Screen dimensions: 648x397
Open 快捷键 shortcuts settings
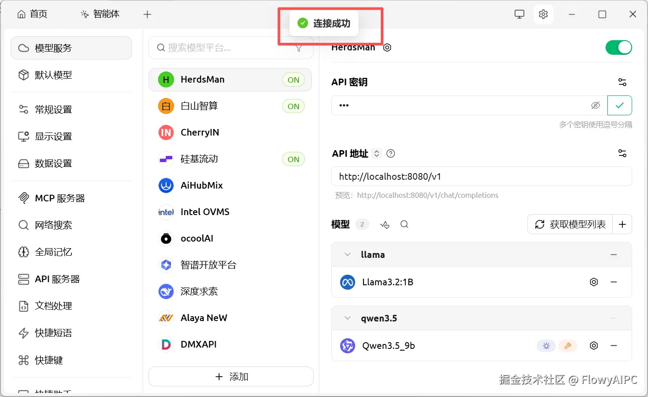tap(71, 360)
